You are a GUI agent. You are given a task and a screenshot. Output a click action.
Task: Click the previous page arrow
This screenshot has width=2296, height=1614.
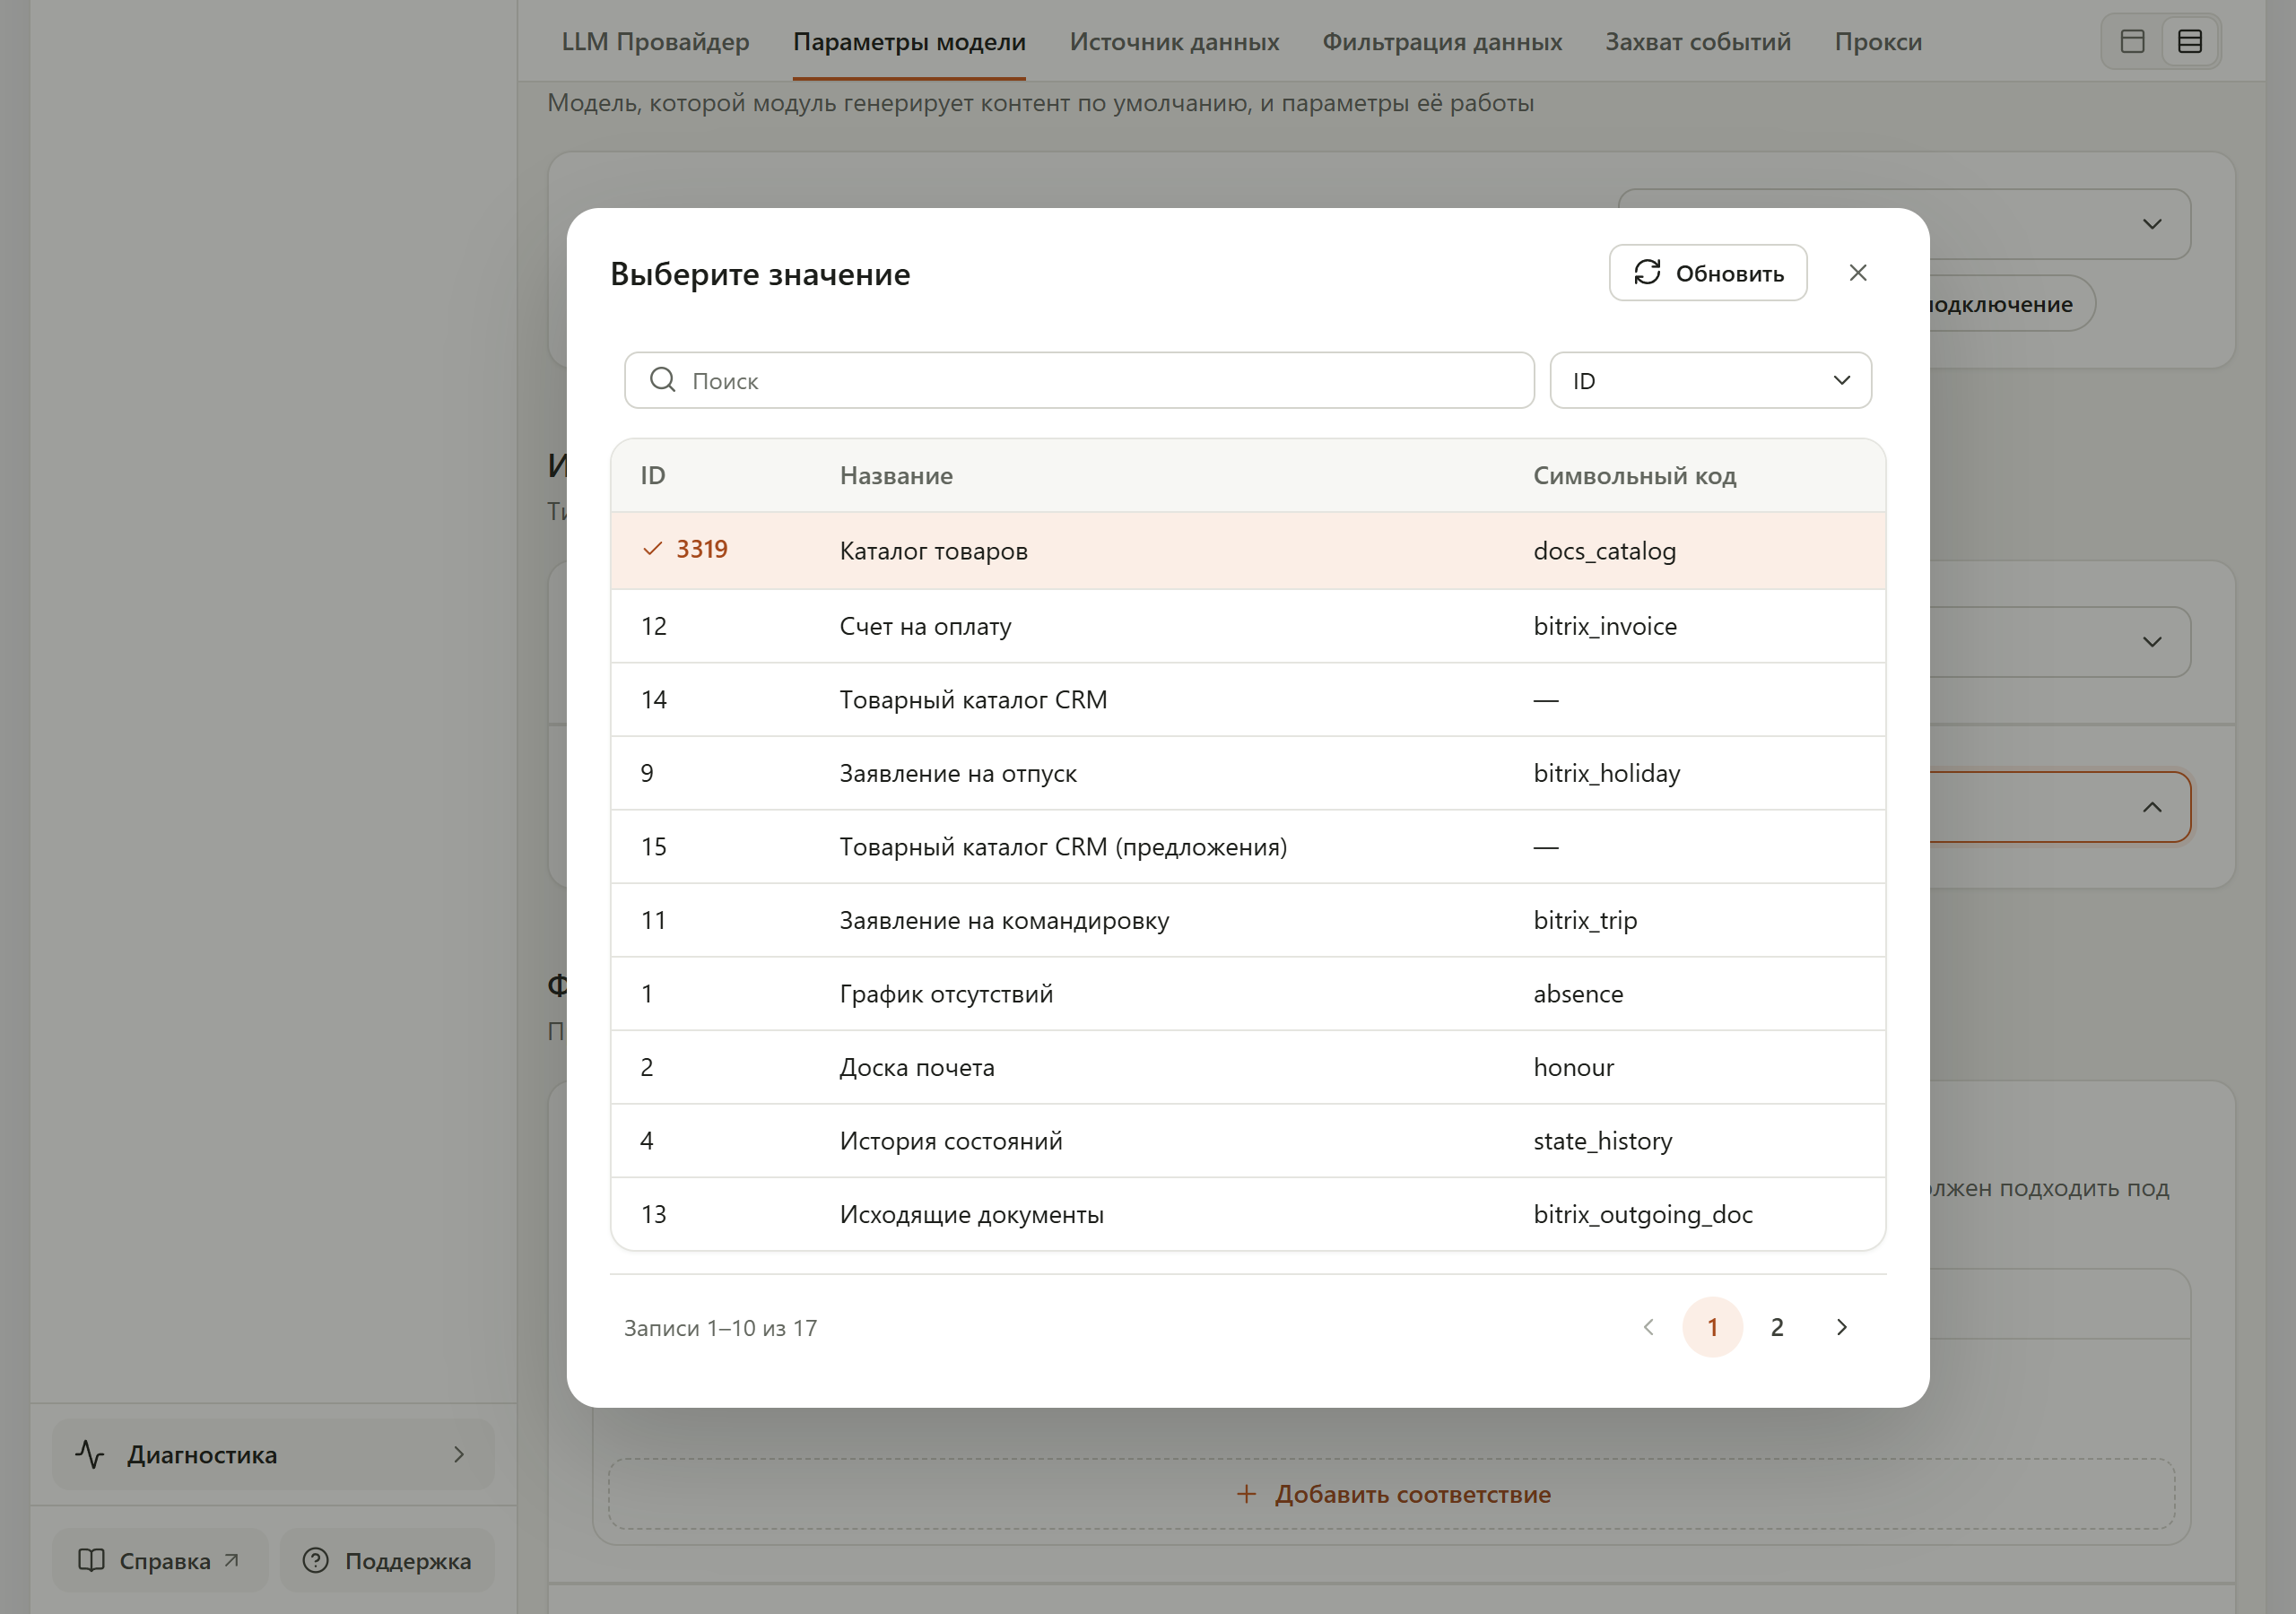coord(1648,1327)
